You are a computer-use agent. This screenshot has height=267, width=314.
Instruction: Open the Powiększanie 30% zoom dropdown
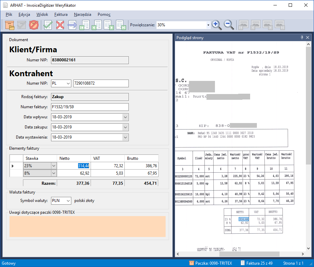point(208,25)
